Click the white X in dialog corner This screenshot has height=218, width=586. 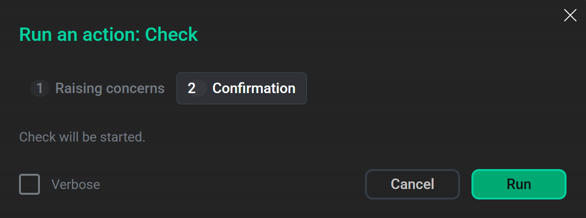(x=570, y=16)
